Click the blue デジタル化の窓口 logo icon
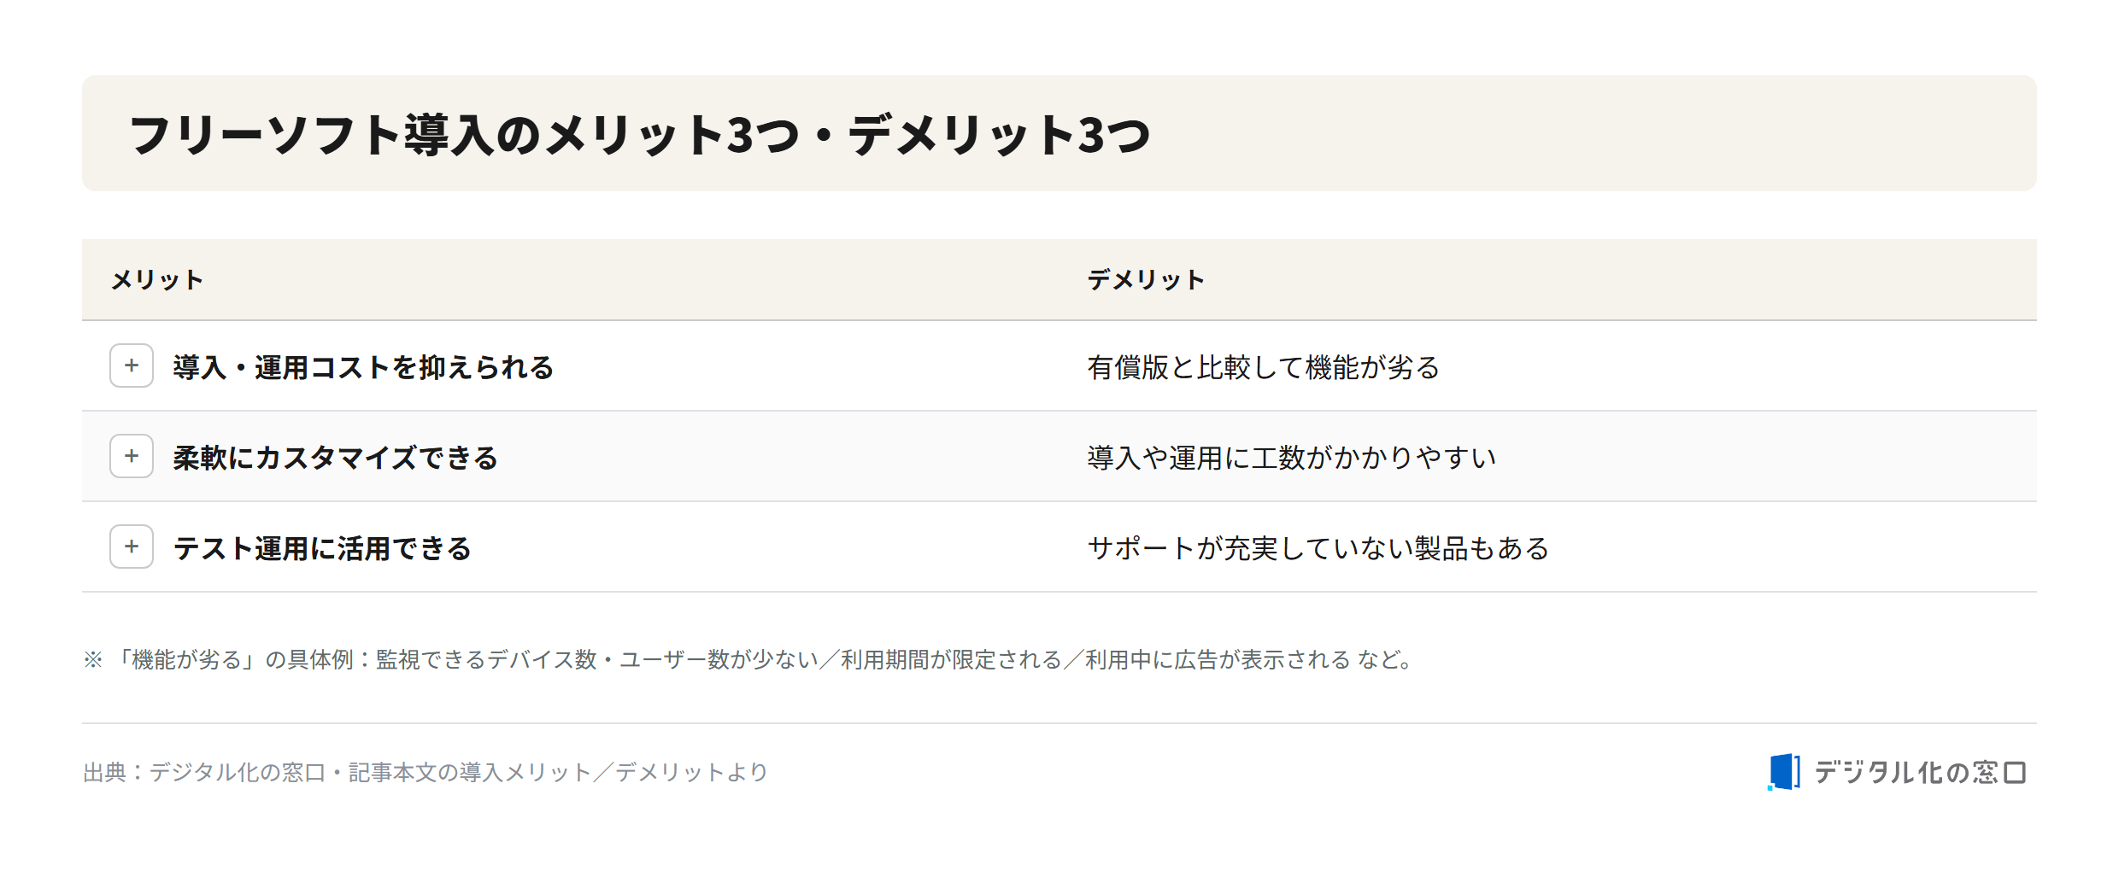This screenshot has height=871, width=2119. 1784,772
